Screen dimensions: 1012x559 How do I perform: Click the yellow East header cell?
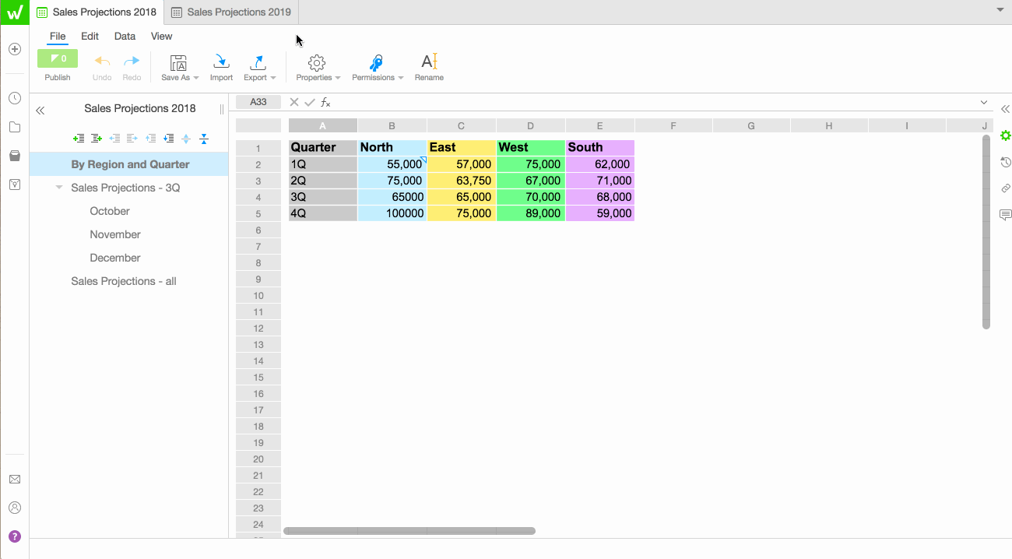pyautogui.click(x=461, y=147)
